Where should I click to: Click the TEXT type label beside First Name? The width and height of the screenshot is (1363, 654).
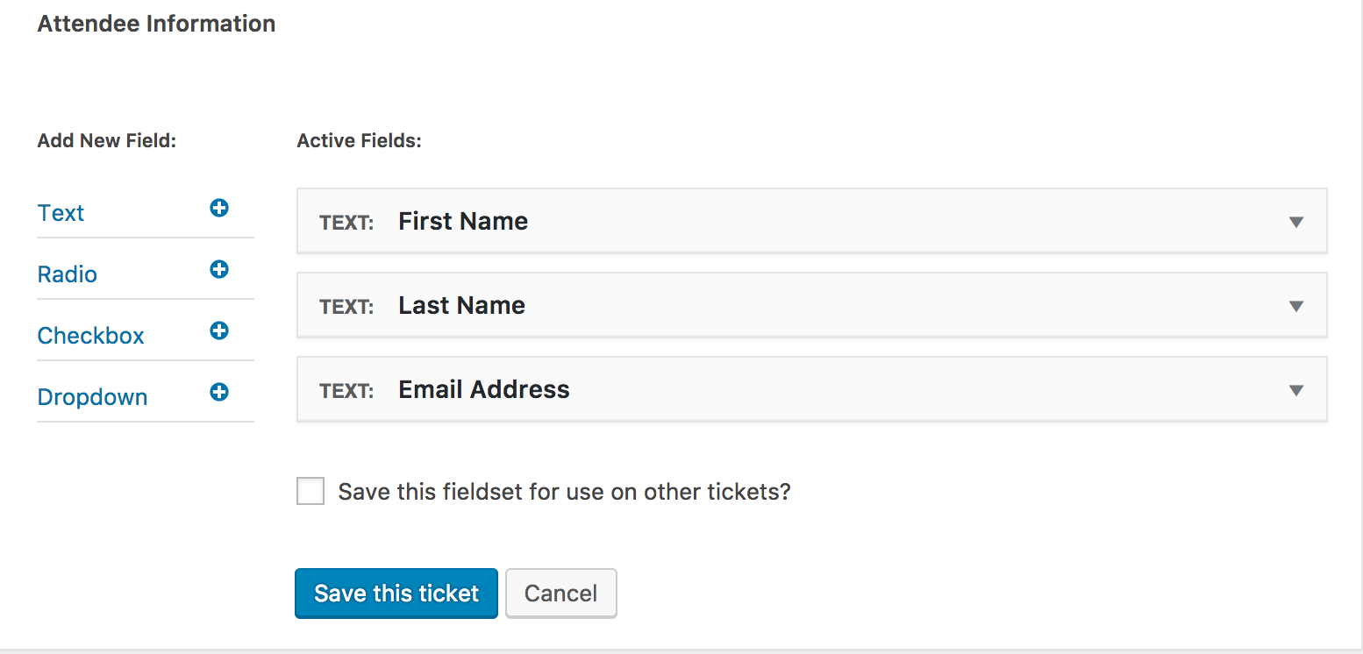point(346,223)
